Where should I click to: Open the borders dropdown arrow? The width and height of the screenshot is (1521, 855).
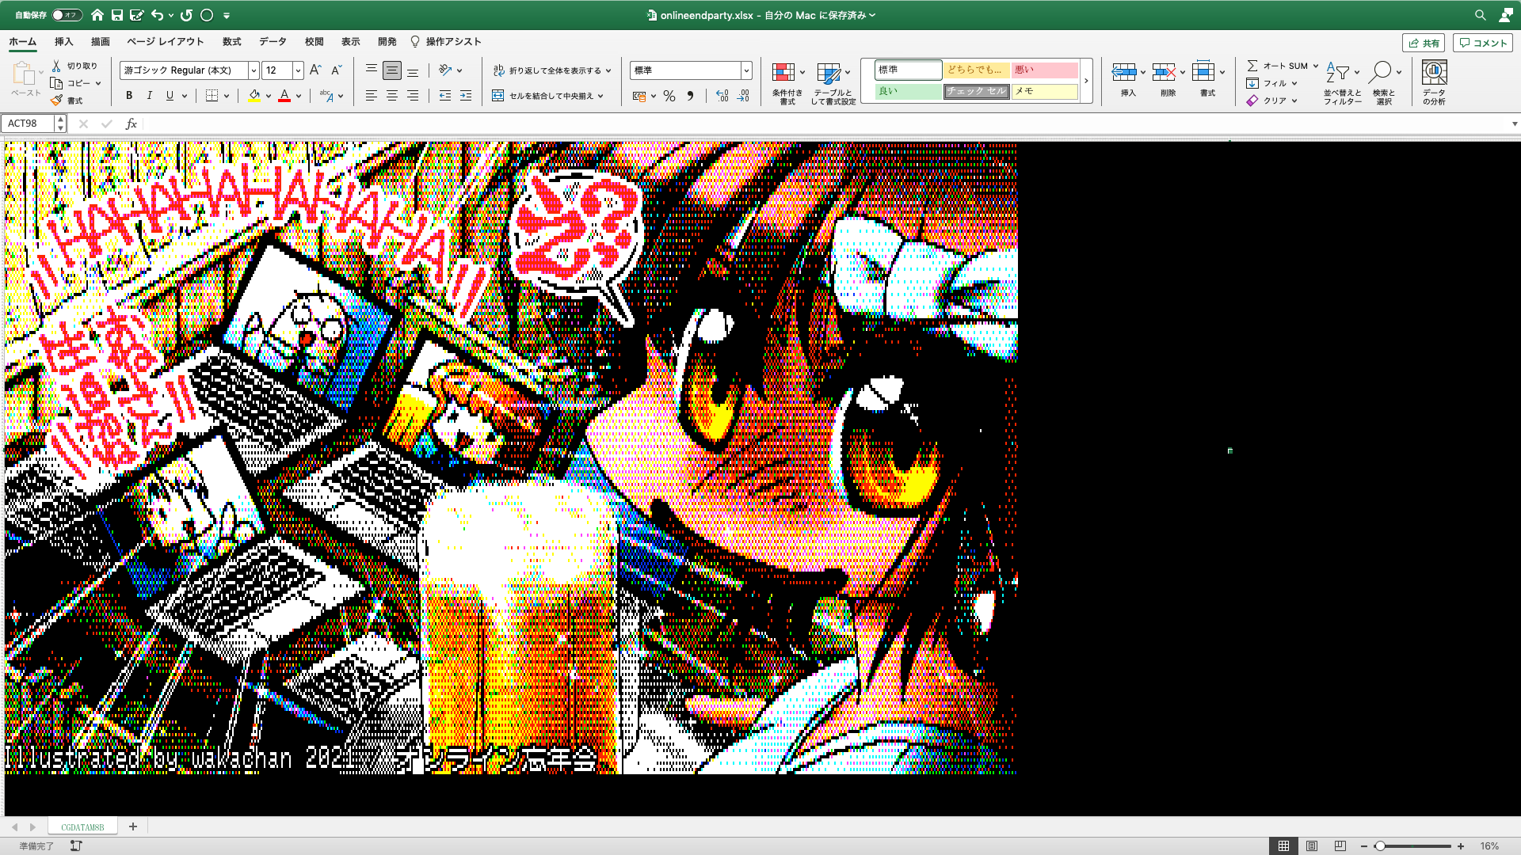[227, 96]
